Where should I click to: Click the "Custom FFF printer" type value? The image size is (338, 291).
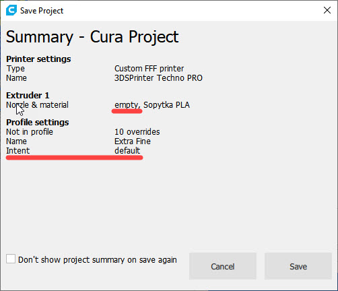[x=149, y=69]
